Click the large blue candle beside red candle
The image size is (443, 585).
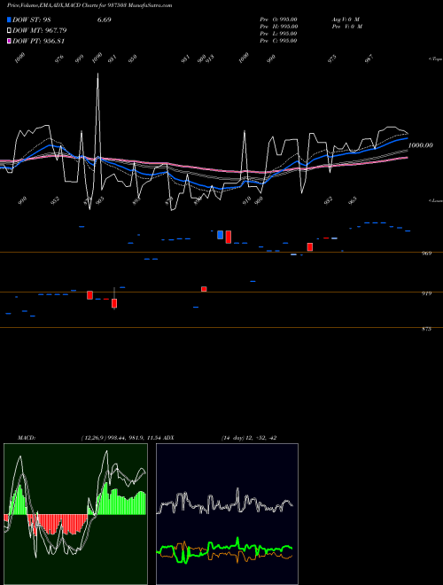coord(220,235)
